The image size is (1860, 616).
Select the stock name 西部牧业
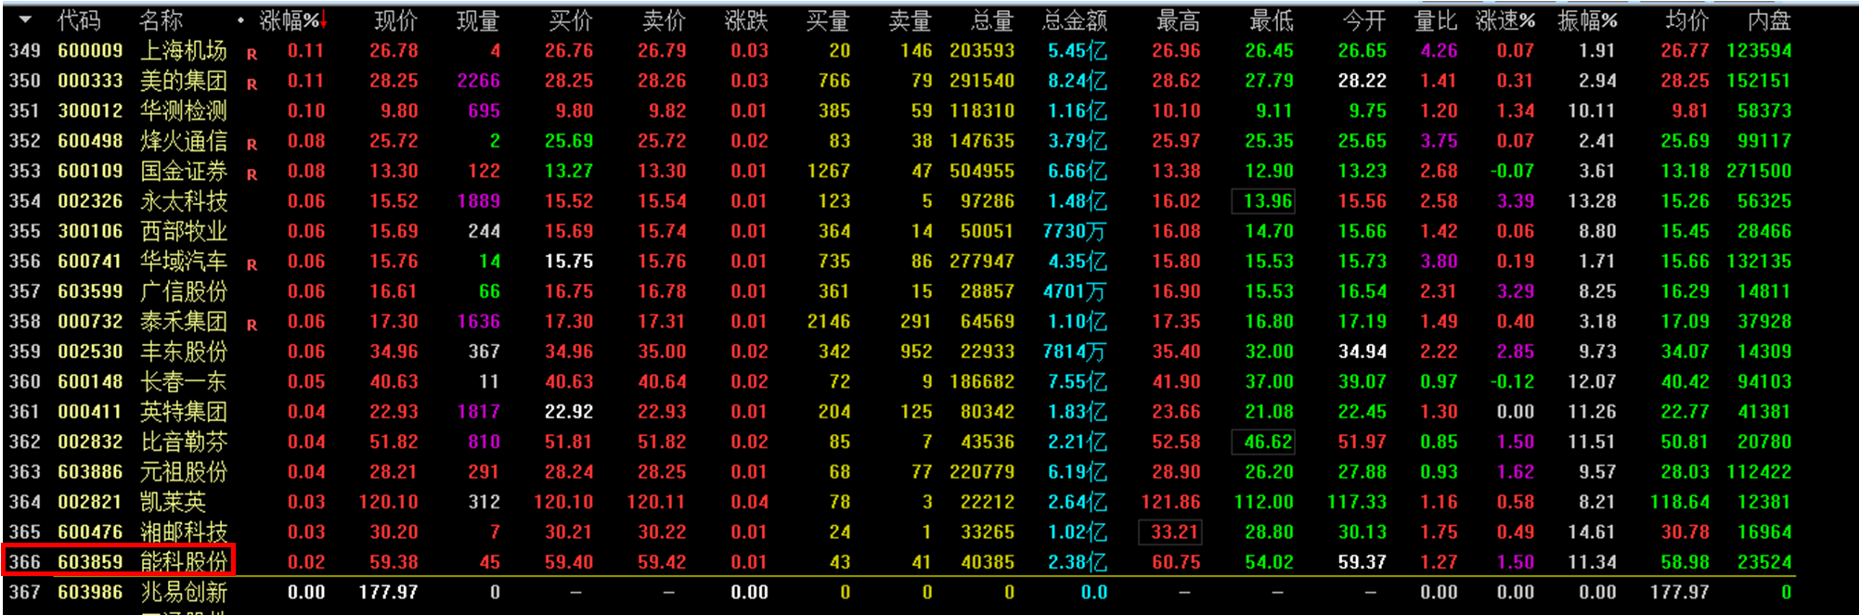184,231
